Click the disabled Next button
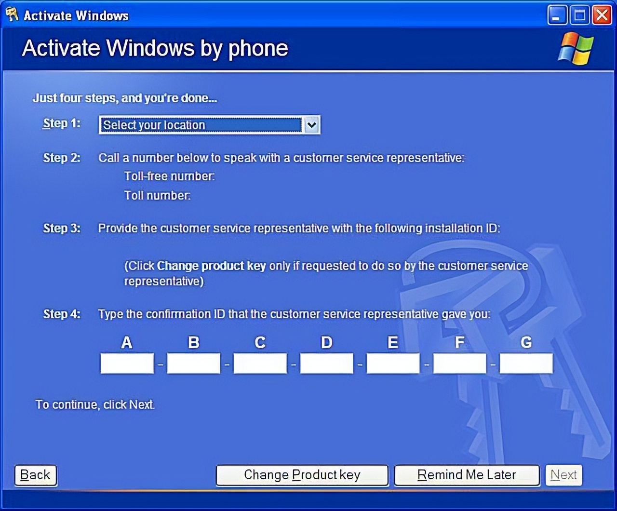 pos(564,475)
